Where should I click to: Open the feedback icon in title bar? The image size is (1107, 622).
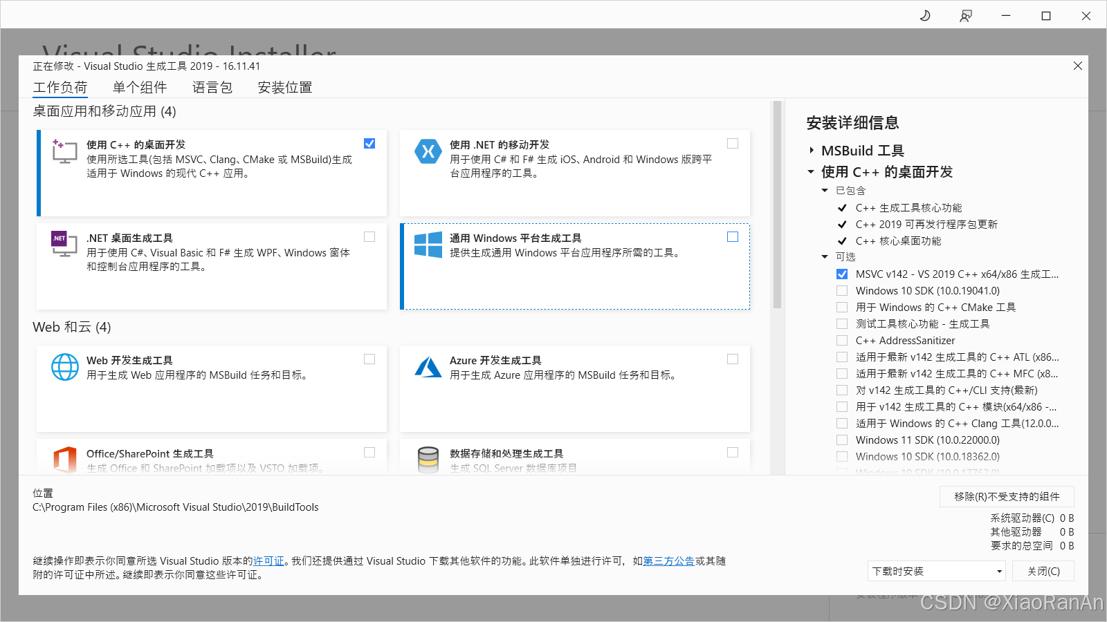966,15
